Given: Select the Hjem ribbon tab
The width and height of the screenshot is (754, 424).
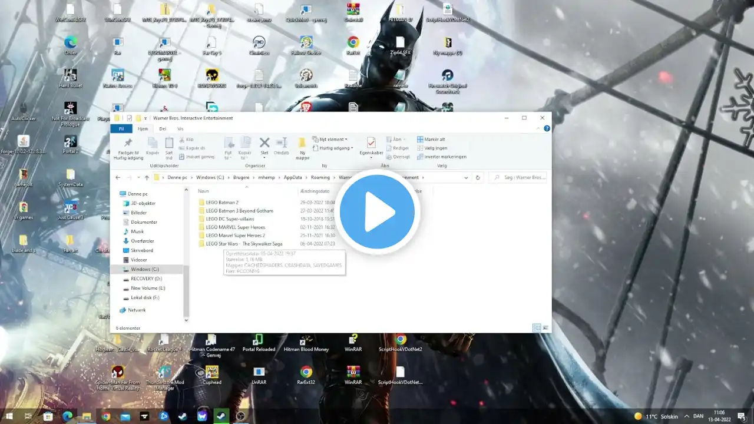Looking at the screenshot, I should point(143,128).
